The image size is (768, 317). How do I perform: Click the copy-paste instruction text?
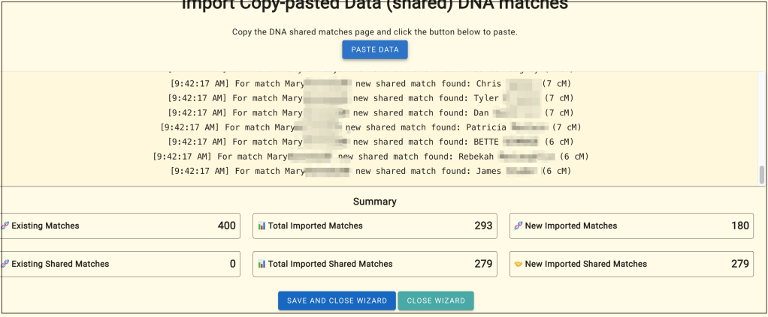[374, 32]
